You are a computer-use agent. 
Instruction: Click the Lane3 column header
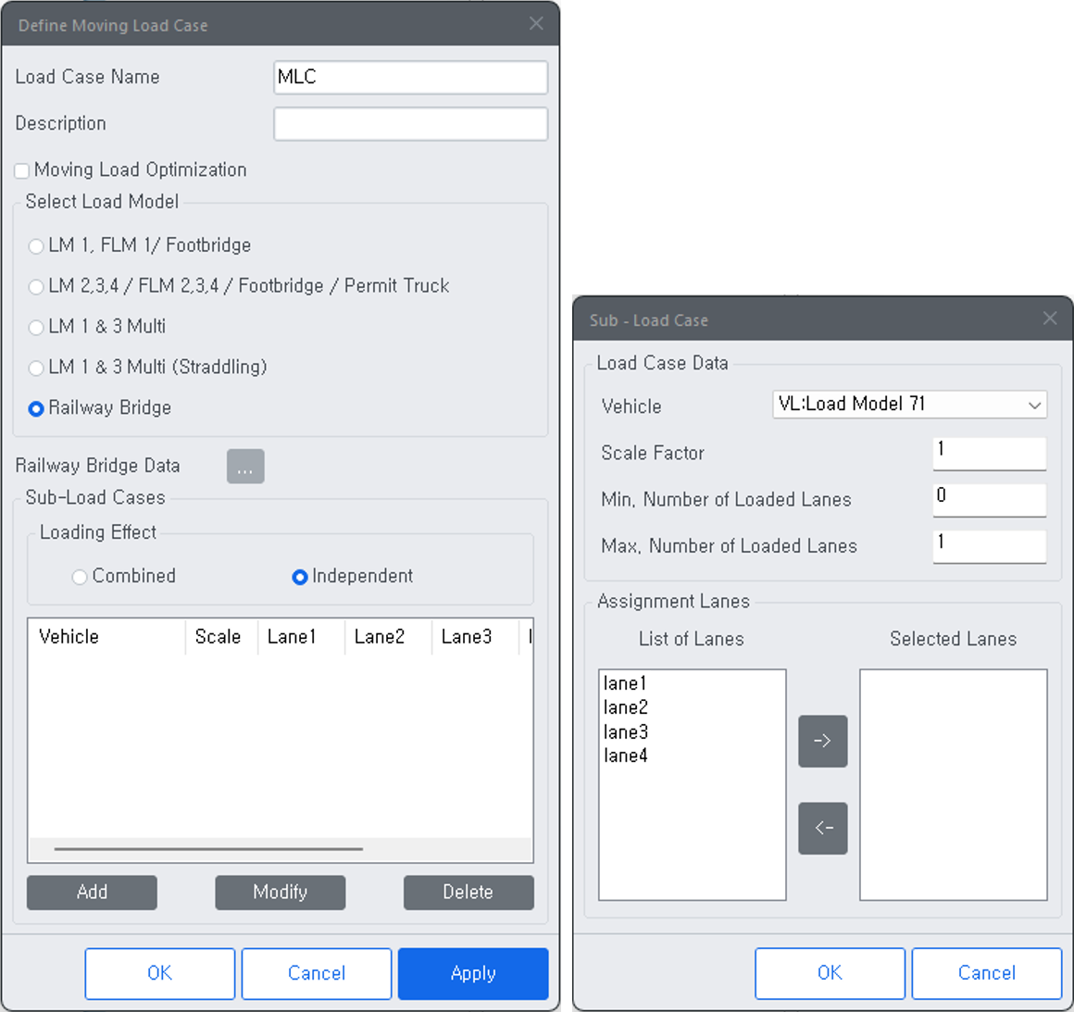coord(475,637)
